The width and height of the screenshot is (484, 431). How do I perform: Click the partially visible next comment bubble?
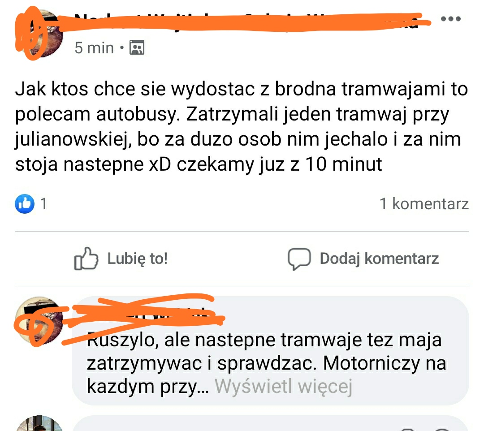point(270,423)
